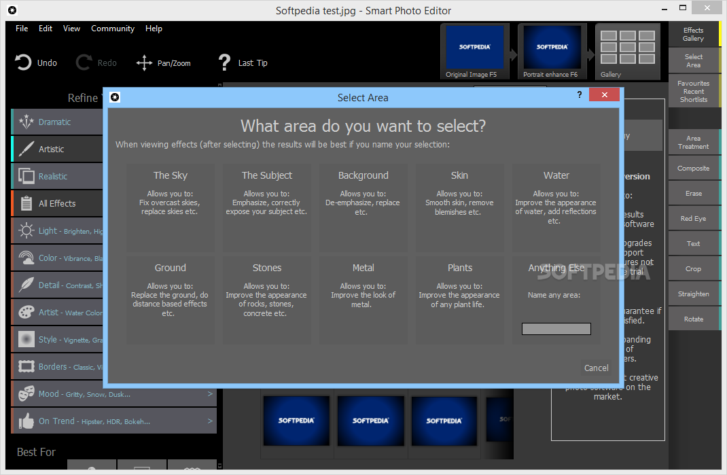
Task: Expand the Mood category arrow
Action: pyautogui.click(x=210, y=394)
